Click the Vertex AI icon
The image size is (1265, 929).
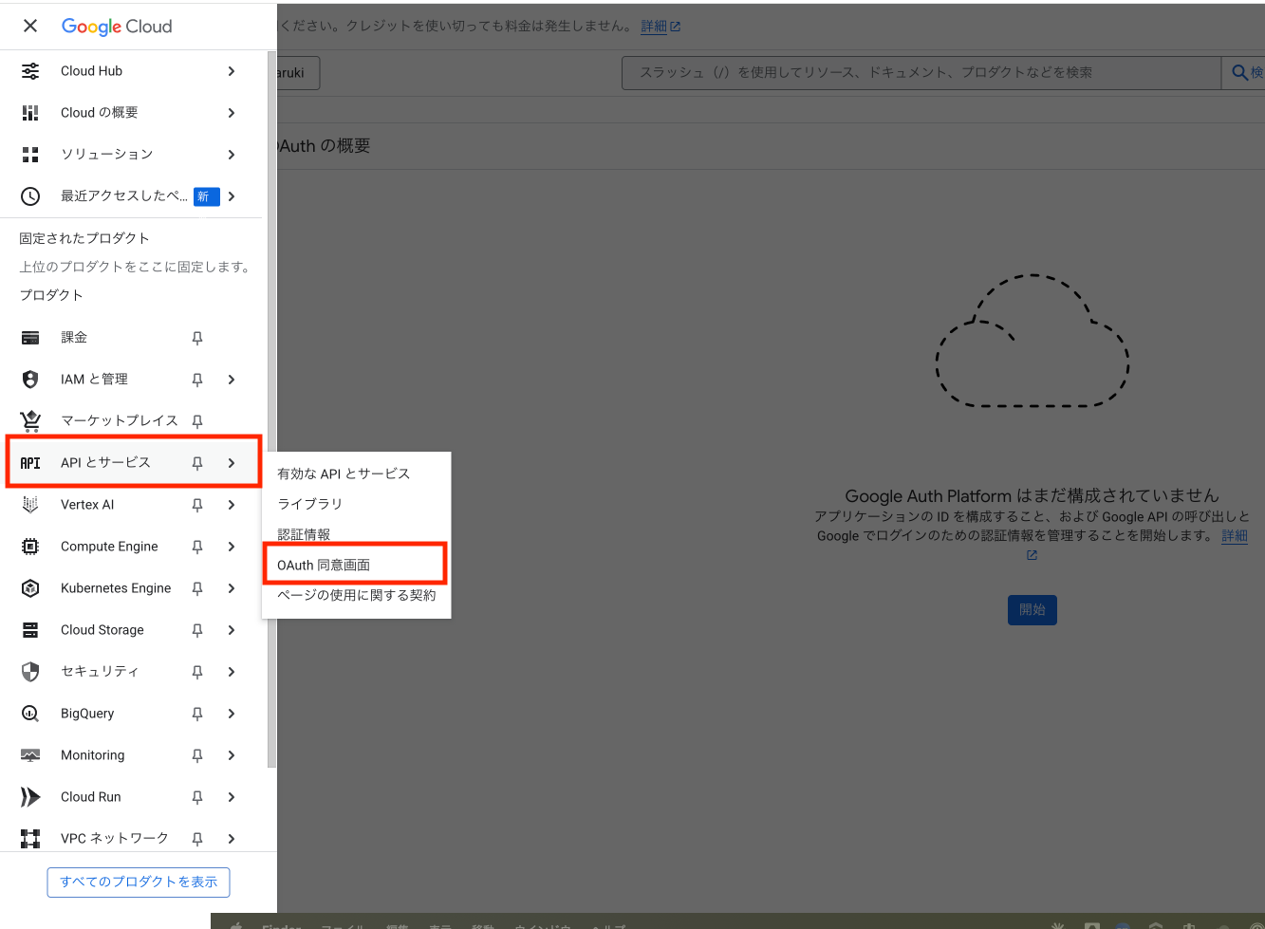[x=30, y=505]
